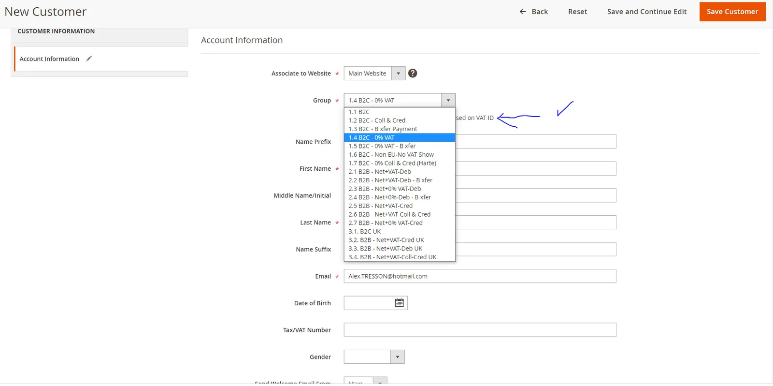Choose group 3.1. B2C UK

400,232
